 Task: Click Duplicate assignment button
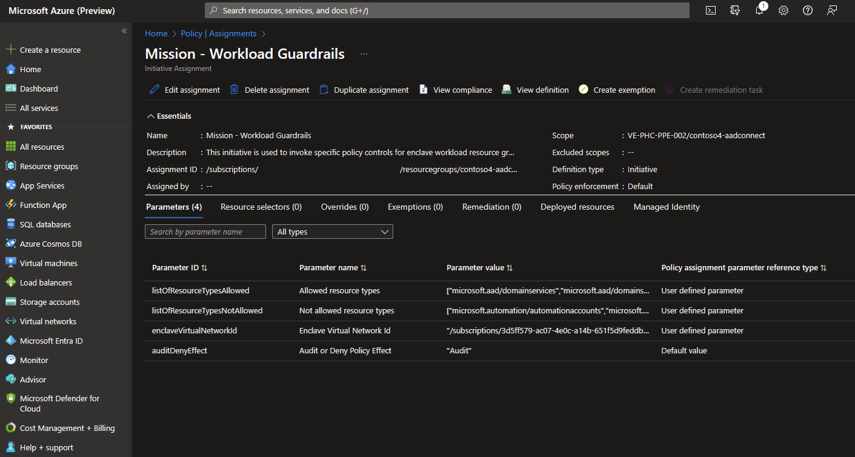pyautogui.click(x=364, y=90)
